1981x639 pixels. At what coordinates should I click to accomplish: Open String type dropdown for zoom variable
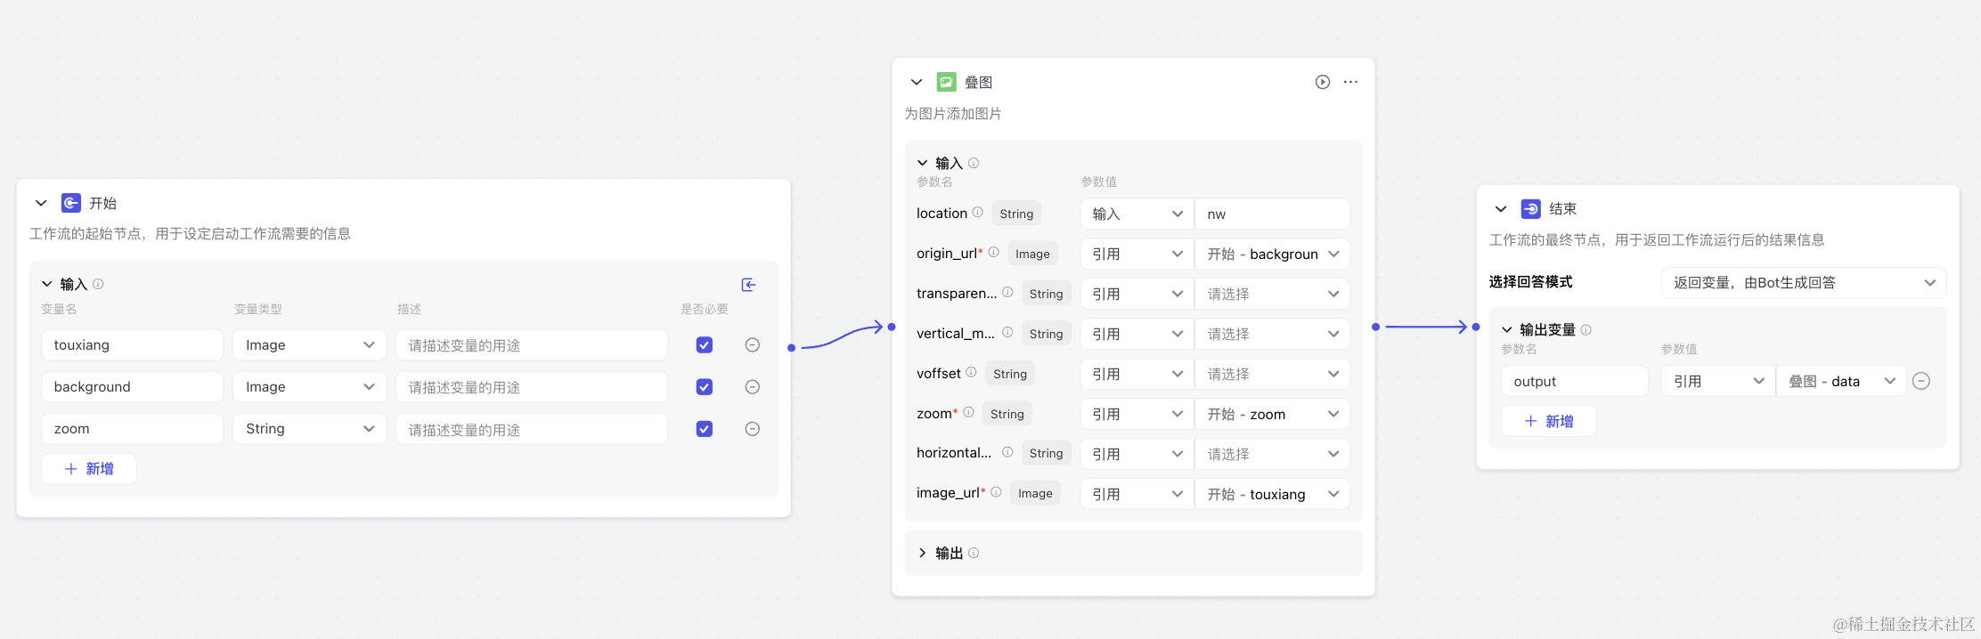[x=309, y=428]
